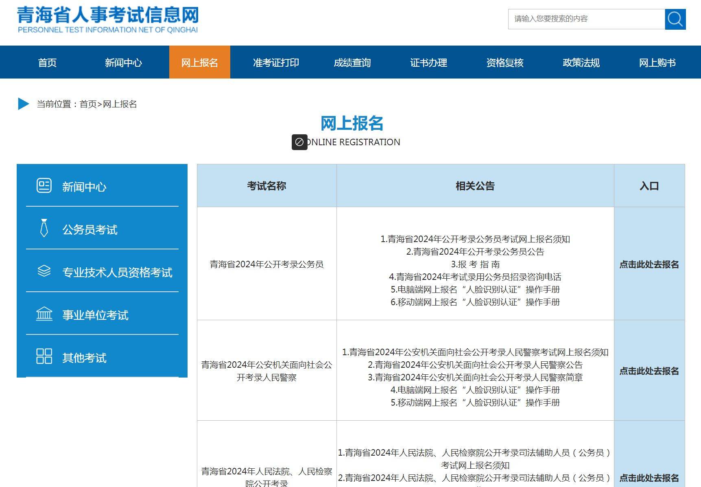
Task: Open the 青海省2024年公开考录公务员公告 link
Action: tap(475, 252)
